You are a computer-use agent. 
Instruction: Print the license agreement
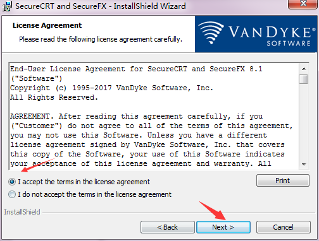[x=283, y=180]
